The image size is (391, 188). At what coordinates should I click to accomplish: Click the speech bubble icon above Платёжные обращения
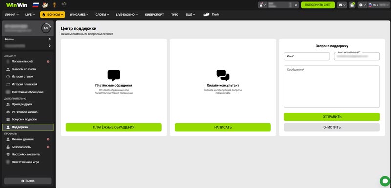114,75
